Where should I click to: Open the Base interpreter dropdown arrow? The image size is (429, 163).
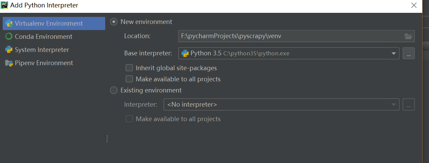393,53
